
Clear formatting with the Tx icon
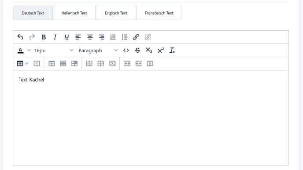point(172,51)
